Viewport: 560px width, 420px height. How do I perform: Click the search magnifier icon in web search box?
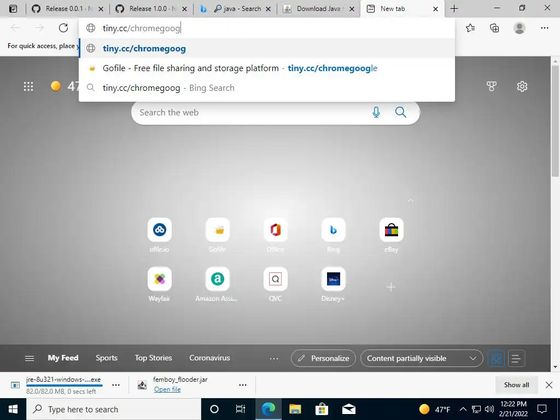point(401,113)
